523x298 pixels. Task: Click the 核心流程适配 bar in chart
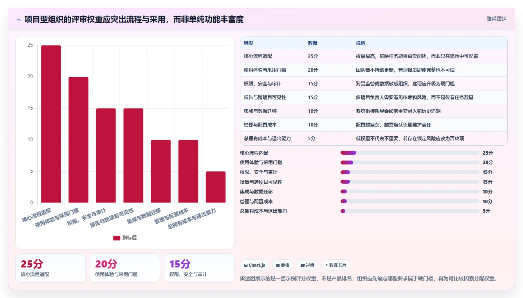pos(51,124)
